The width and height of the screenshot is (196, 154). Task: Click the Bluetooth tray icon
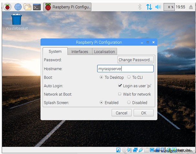(140, 7)
